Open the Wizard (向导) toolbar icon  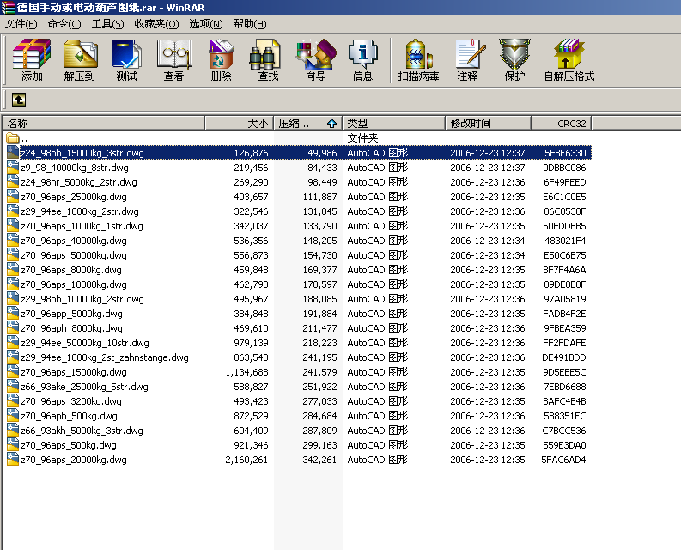316,54
